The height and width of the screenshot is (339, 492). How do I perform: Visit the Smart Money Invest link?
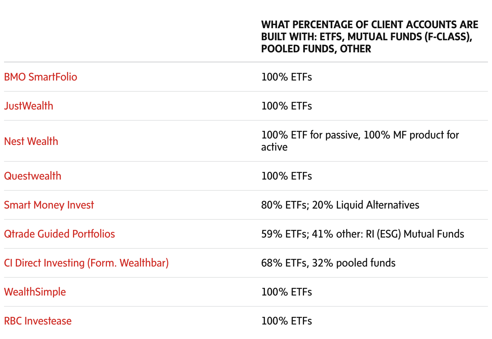49,205
